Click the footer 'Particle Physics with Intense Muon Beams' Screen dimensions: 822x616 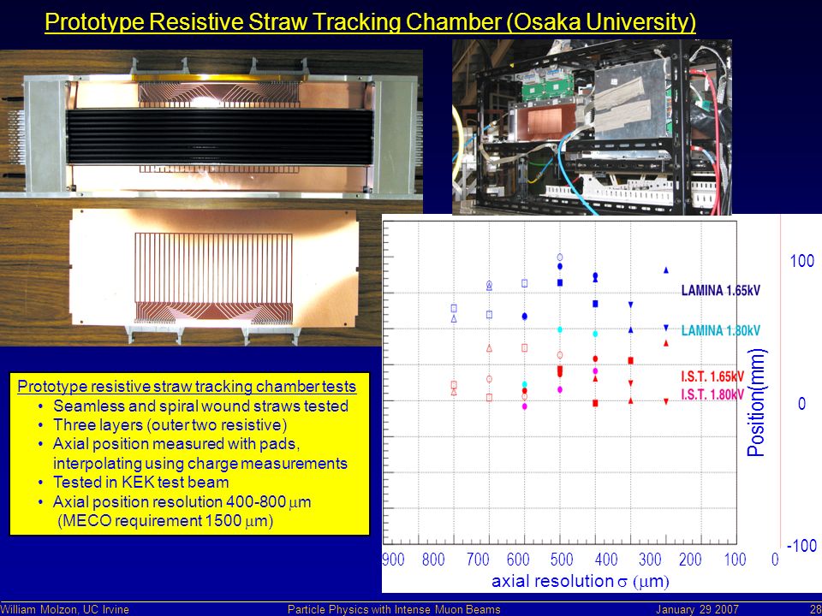click(394, 610)
